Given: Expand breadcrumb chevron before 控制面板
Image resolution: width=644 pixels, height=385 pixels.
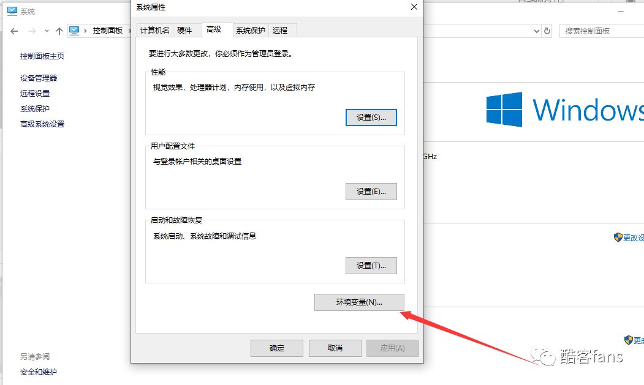Looking at the screenshot, I should (85, 31).
